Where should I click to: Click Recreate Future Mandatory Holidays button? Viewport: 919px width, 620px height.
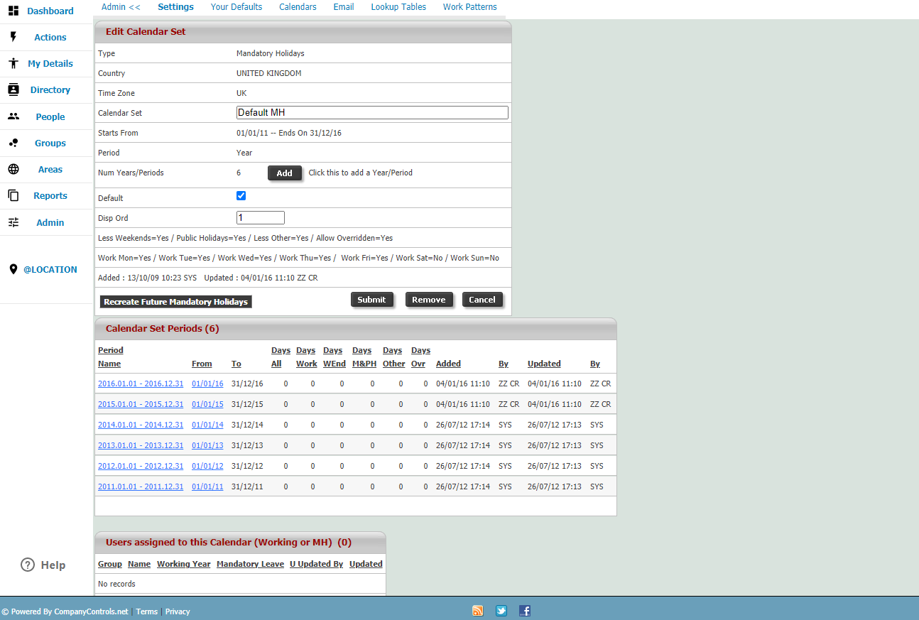[175, 302]
